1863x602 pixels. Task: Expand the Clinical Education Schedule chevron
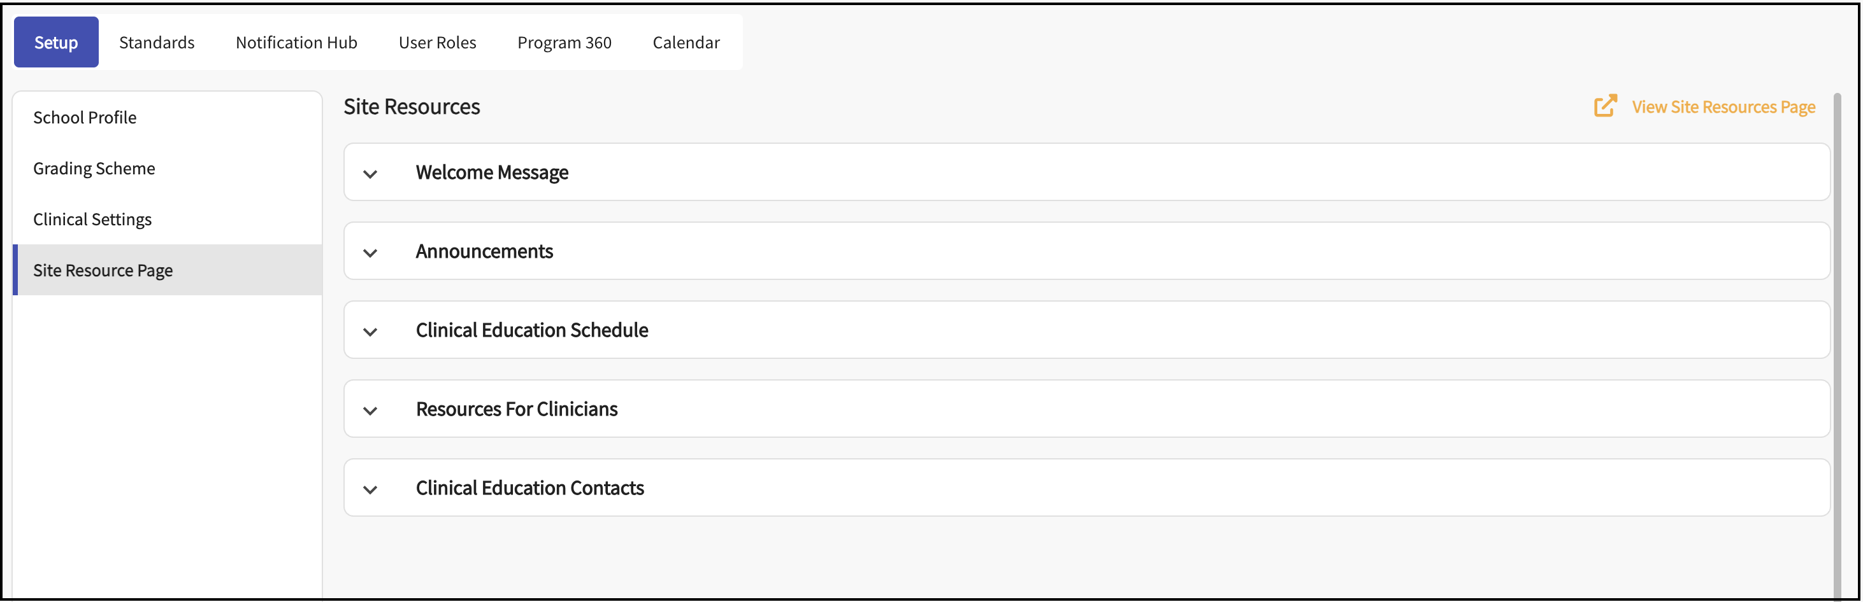370,331
